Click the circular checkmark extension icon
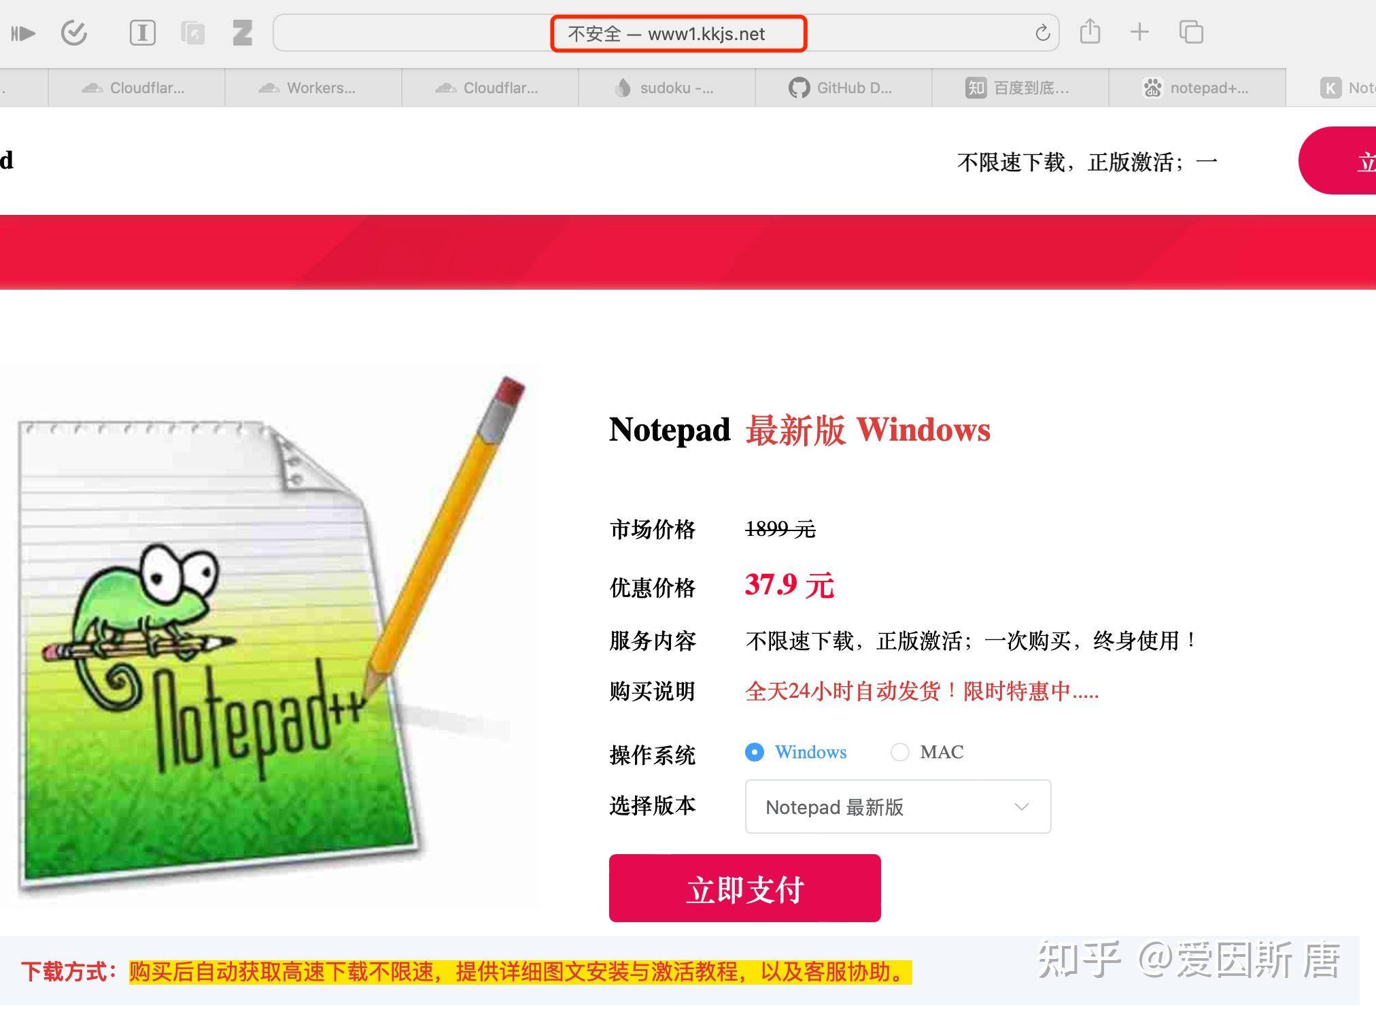 73,33
